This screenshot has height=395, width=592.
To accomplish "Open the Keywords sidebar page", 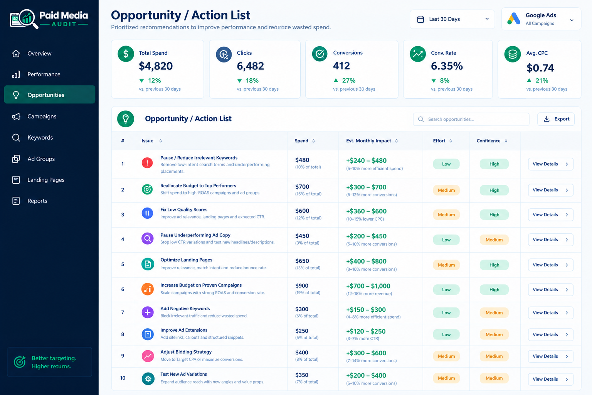I will pos(50,138).
